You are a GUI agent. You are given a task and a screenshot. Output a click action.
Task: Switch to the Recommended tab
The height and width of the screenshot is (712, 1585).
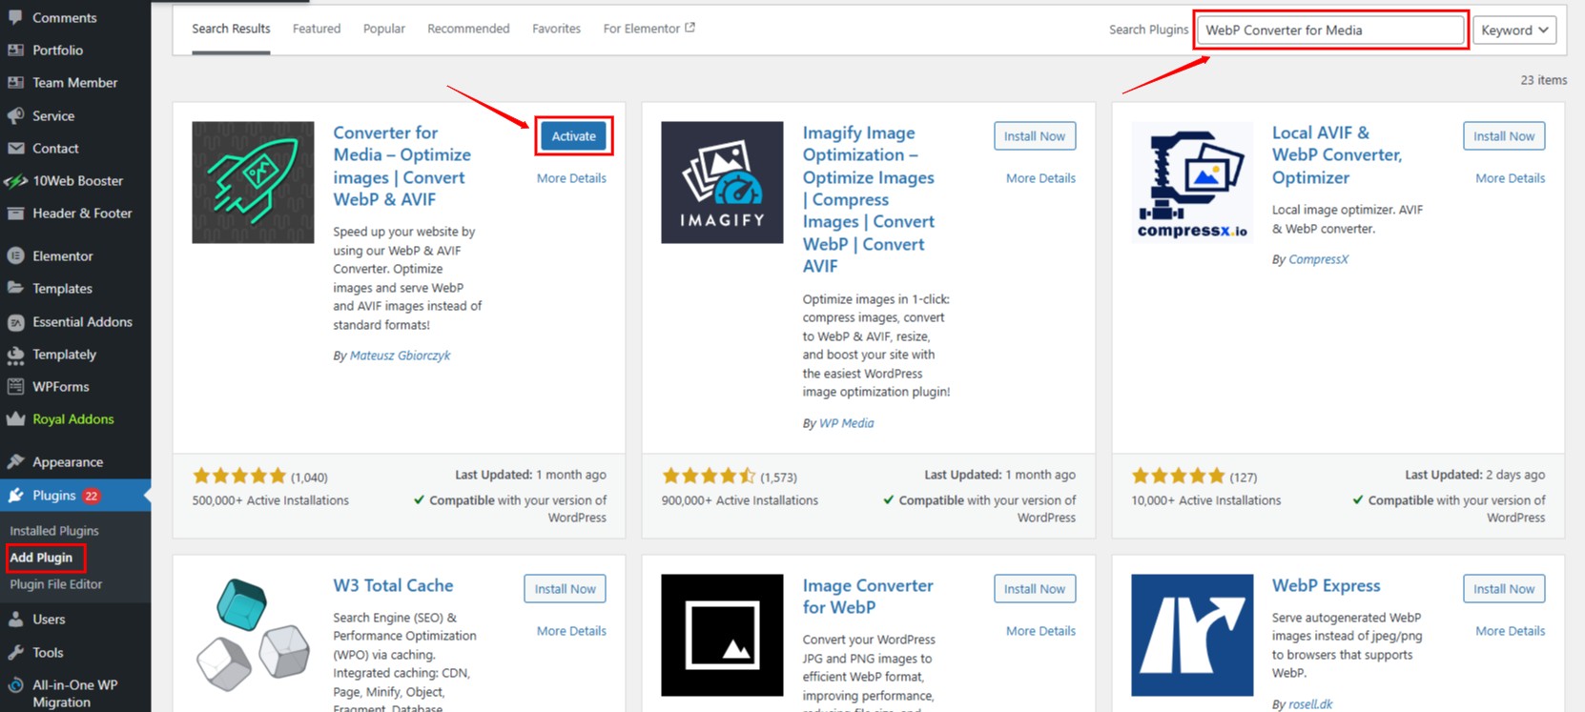[468, 29]
